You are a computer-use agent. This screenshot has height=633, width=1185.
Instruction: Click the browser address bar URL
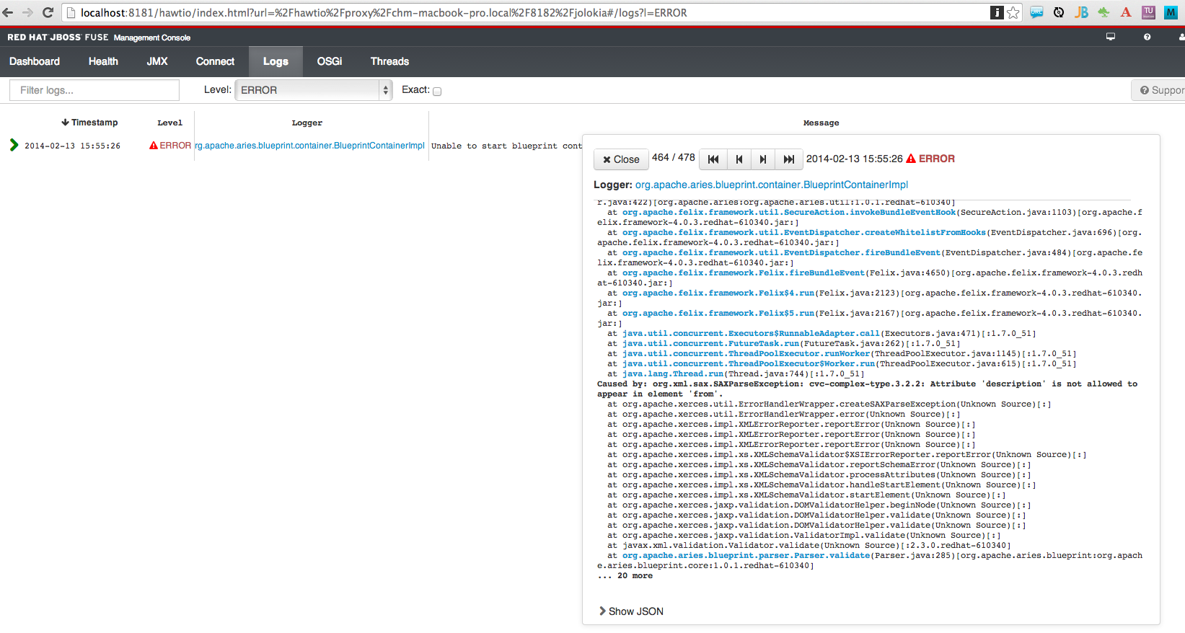(384, 12)
